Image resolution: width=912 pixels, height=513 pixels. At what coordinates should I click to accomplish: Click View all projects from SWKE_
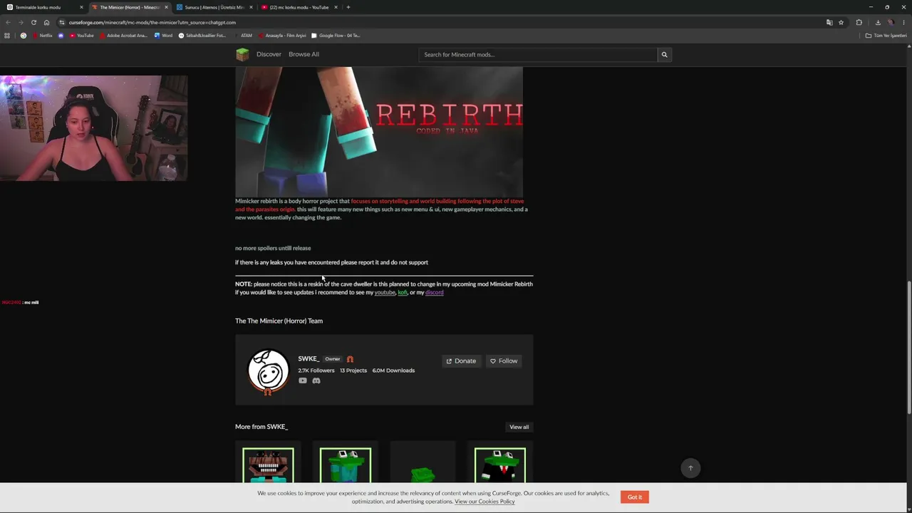click(519, 427)
